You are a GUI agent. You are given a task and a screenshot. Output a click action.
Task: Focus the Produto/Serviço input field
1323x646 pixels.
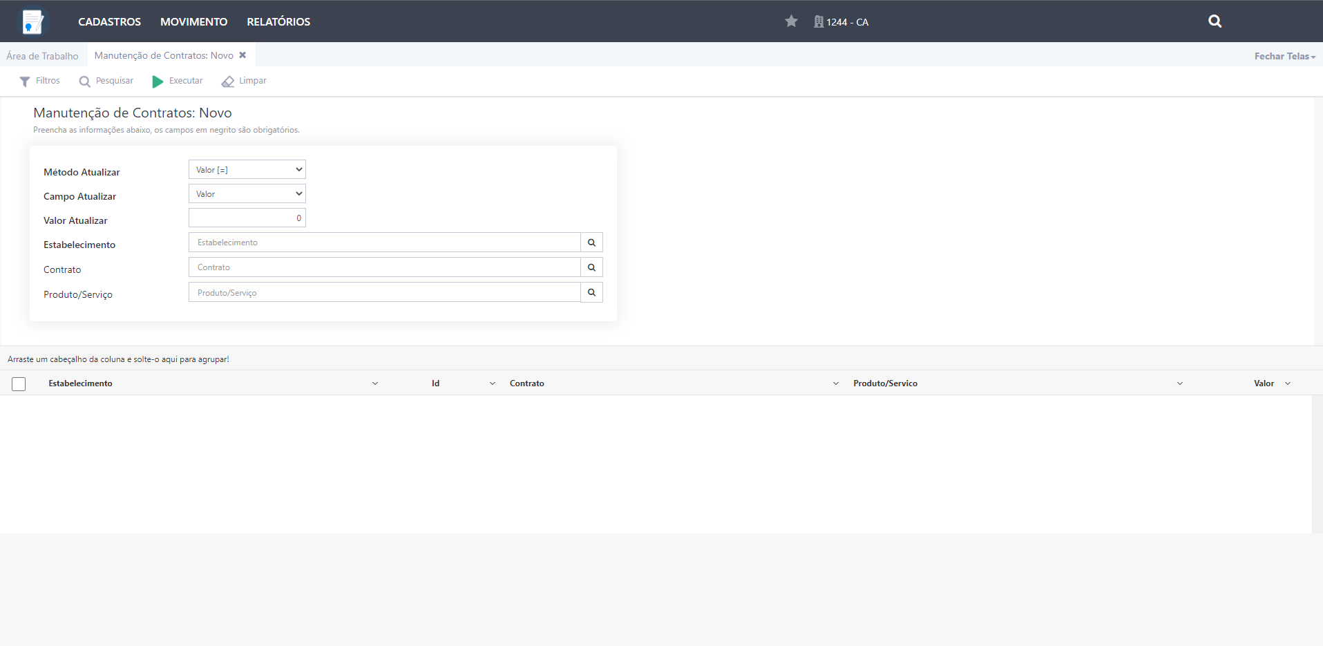(x=385, y=292)
